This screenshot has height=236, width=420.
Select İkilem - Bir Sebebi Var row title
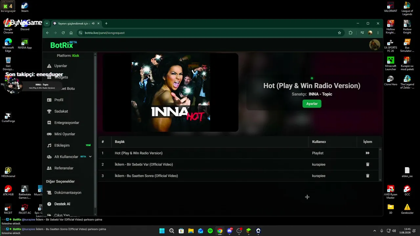pyautogui.click(x=144, y=165)
